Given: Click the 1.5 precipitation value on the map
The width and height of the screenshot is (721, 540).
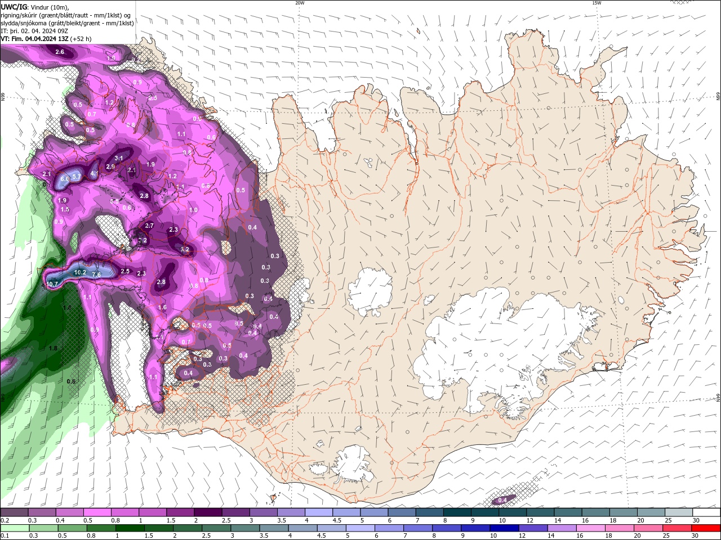Looking at the screenshot, I should (65, 209).
